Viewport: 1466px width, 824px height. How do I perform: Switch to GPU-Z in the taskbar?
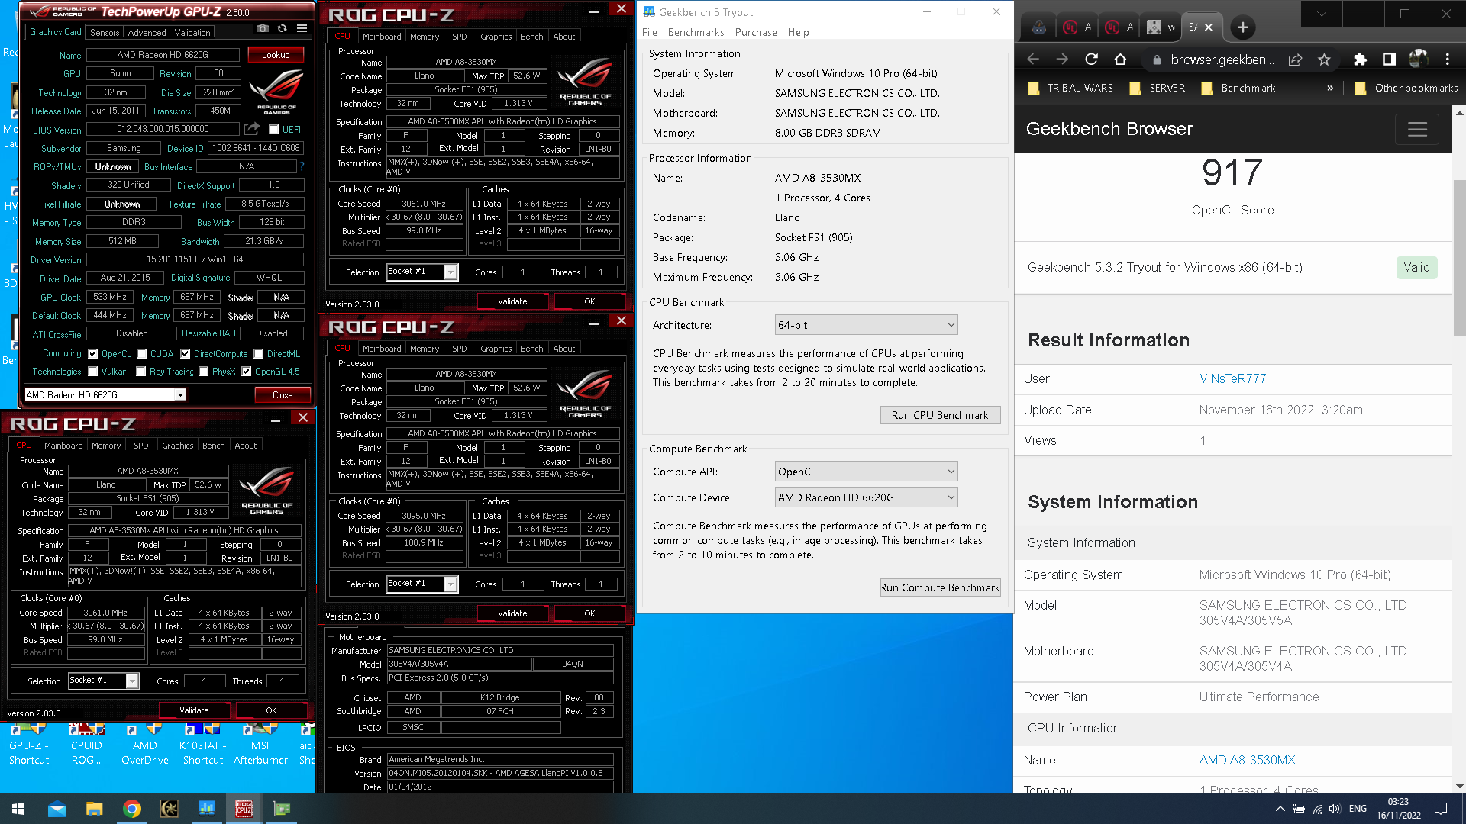282,809
